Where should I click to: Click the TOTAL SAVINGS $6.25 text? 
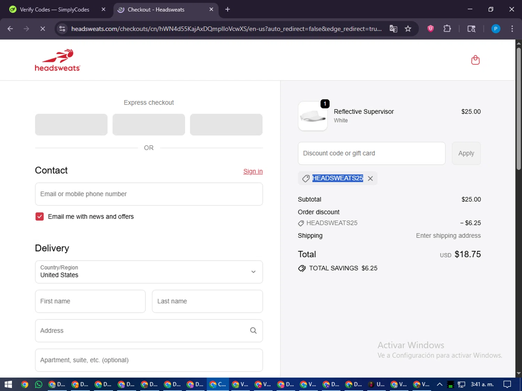343,268
